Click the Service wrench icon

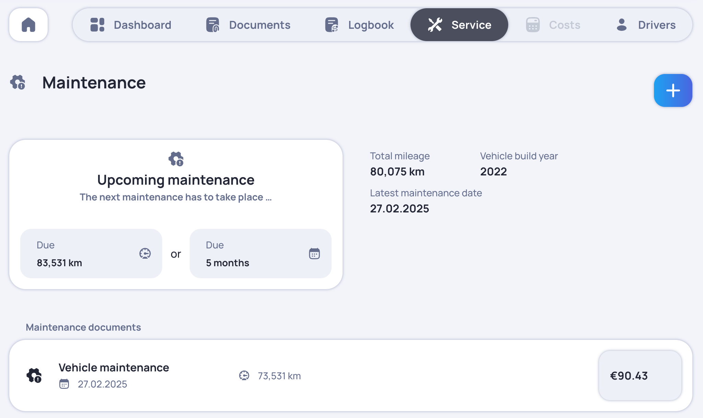435,25
